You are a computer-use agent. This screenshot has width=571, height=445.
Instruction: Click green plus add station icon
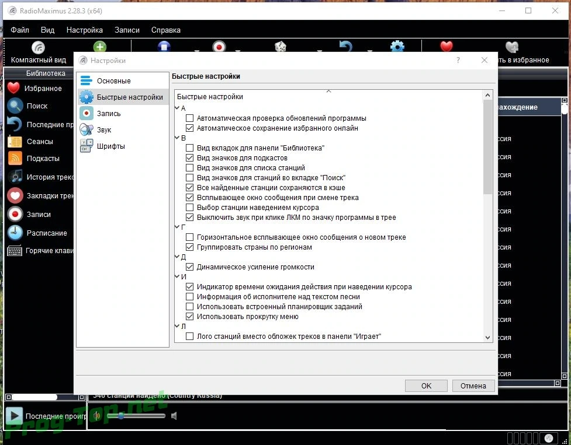click(x=100, y=47)
